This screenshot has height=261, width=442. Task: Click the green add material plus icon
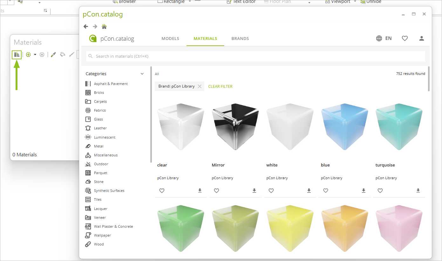tap(28, 55)
